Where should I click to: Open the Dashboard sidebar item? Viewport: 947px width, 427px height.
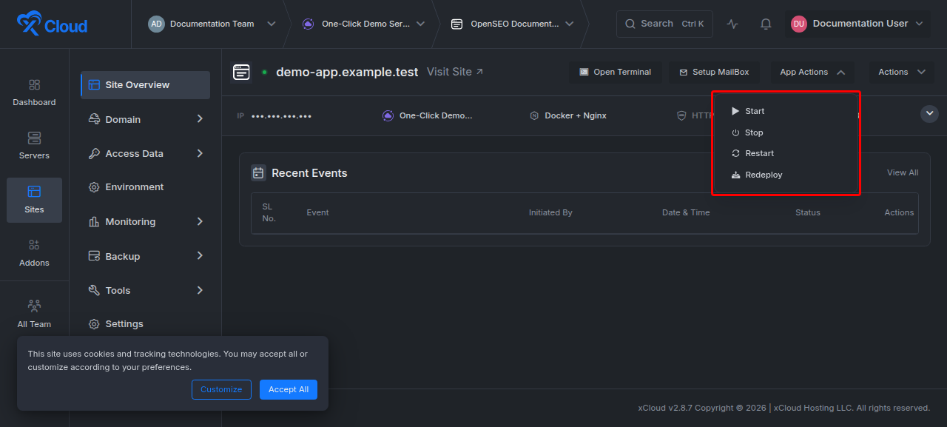tap(34, 93)
